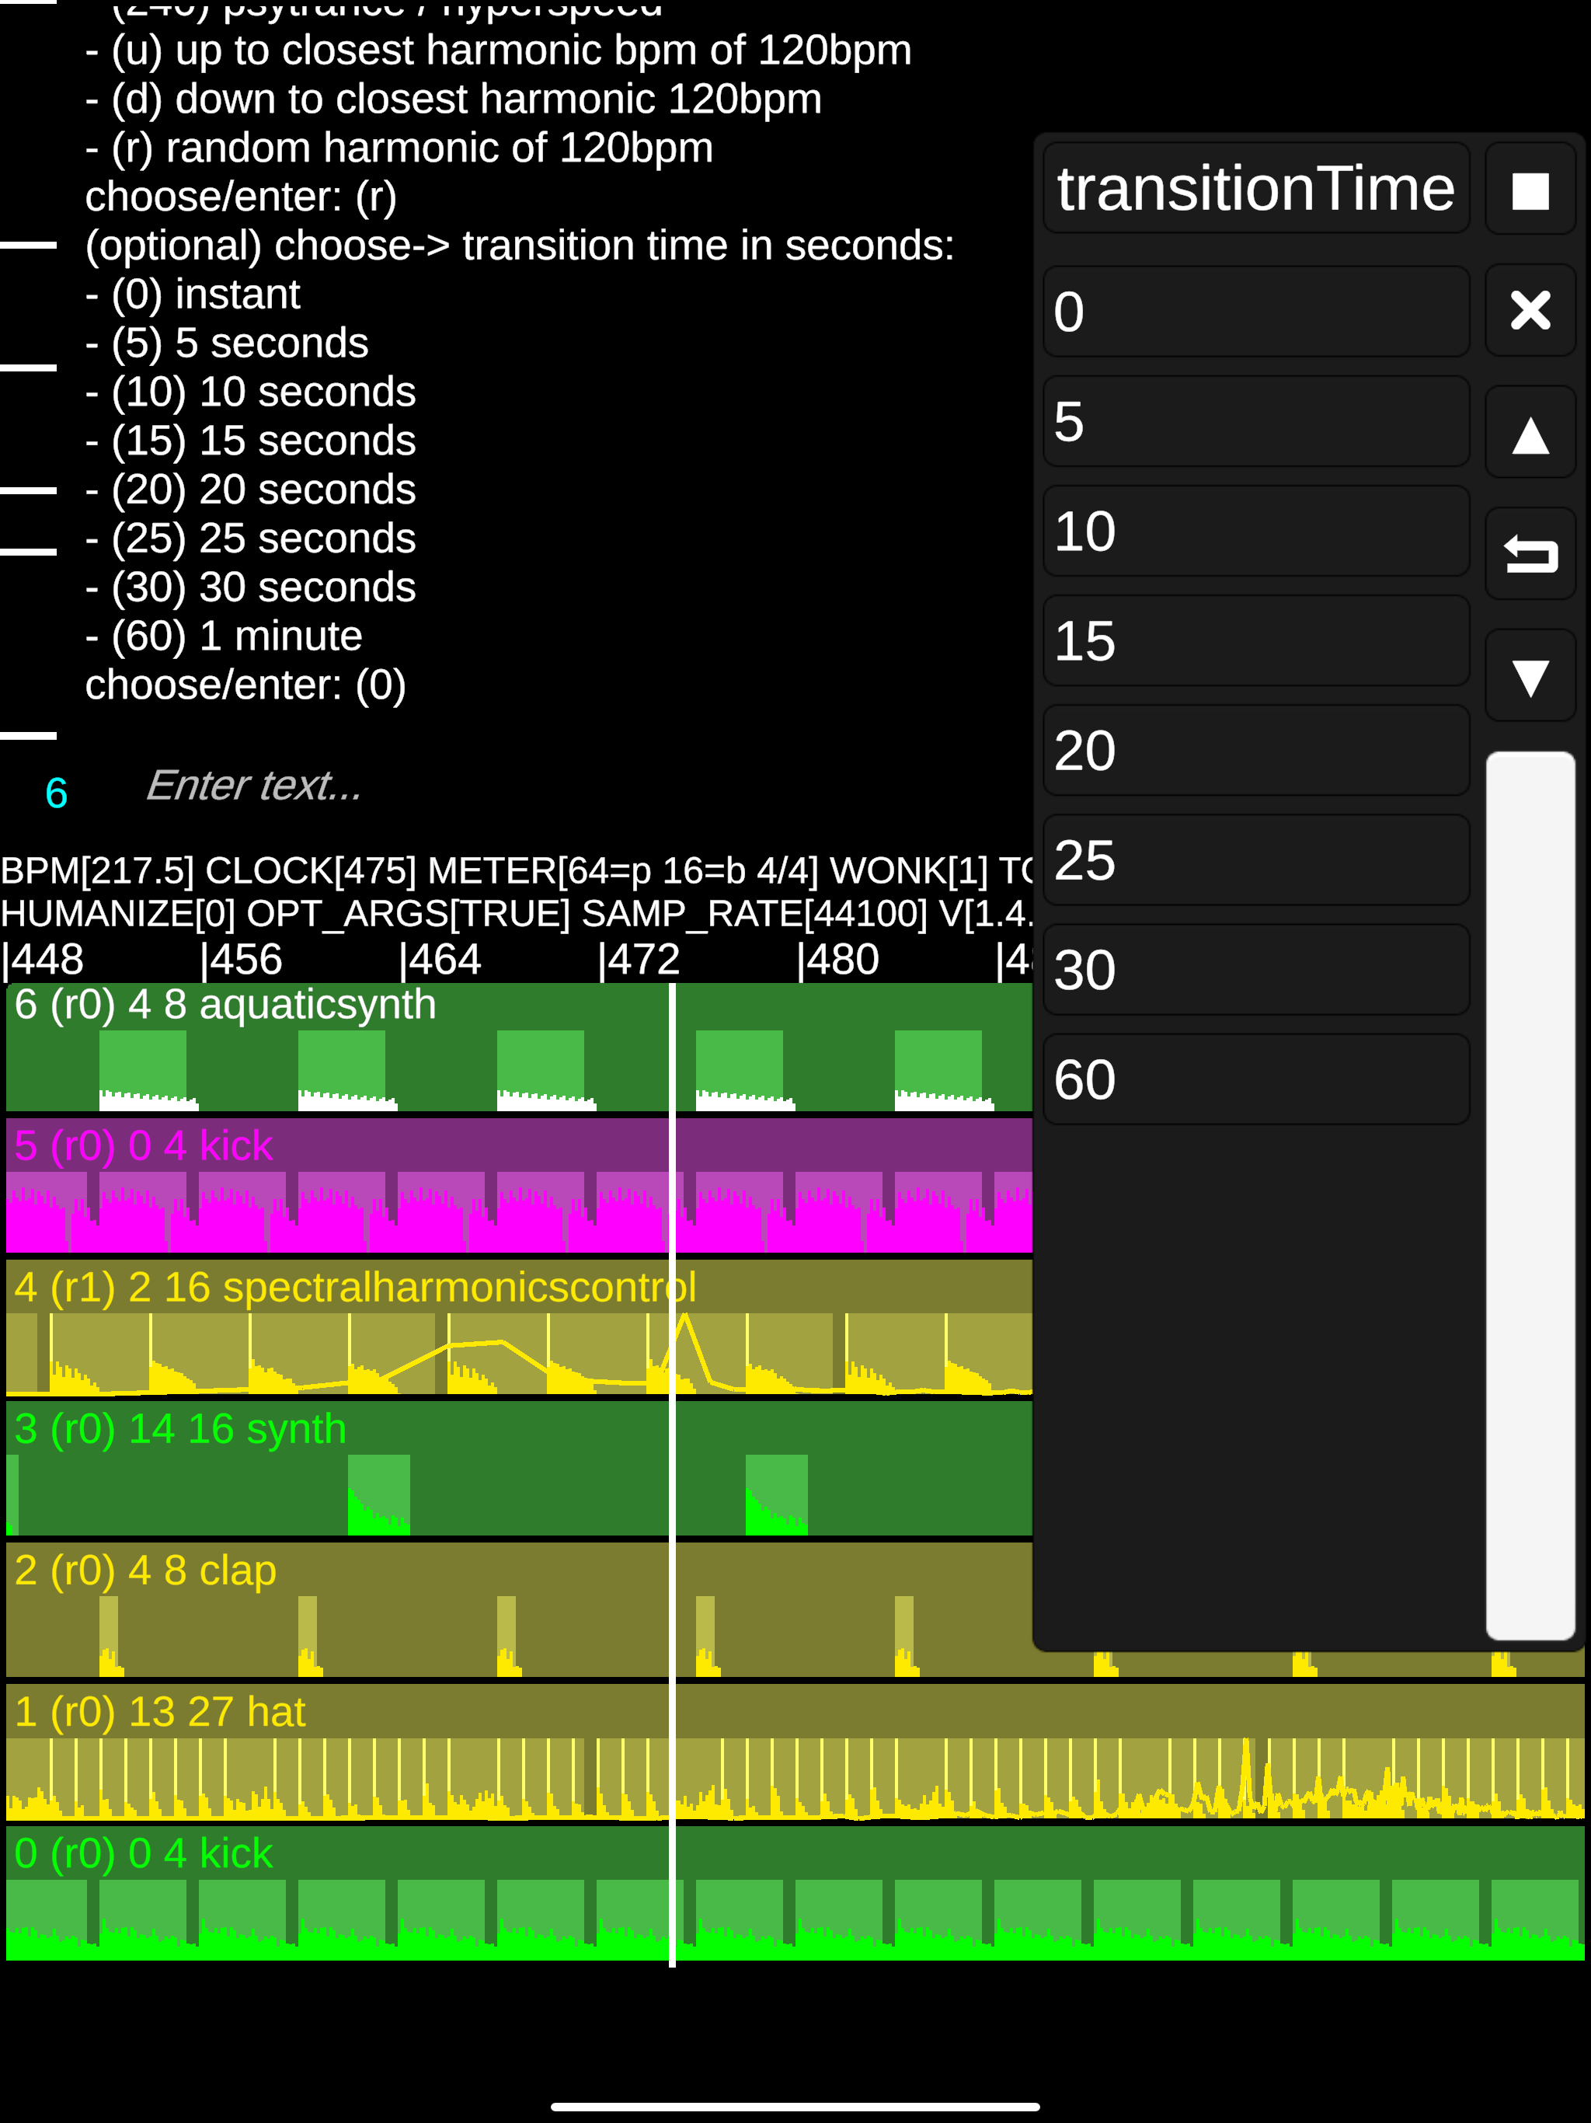Select track 1 hat

pos(795,1752)
